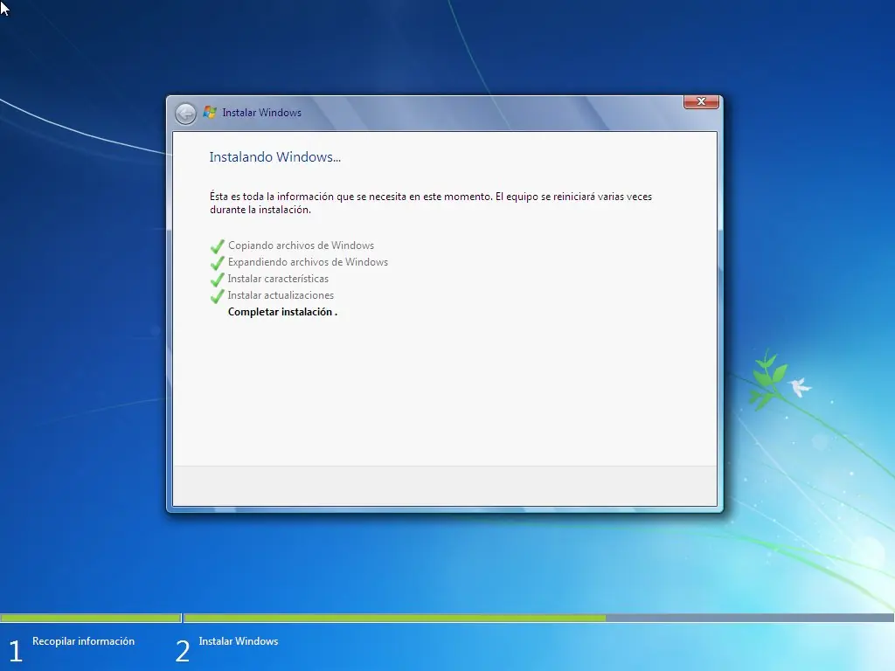Click the Completar instalación list entry
The image size is (895, 671).
(x=282, y=312)
